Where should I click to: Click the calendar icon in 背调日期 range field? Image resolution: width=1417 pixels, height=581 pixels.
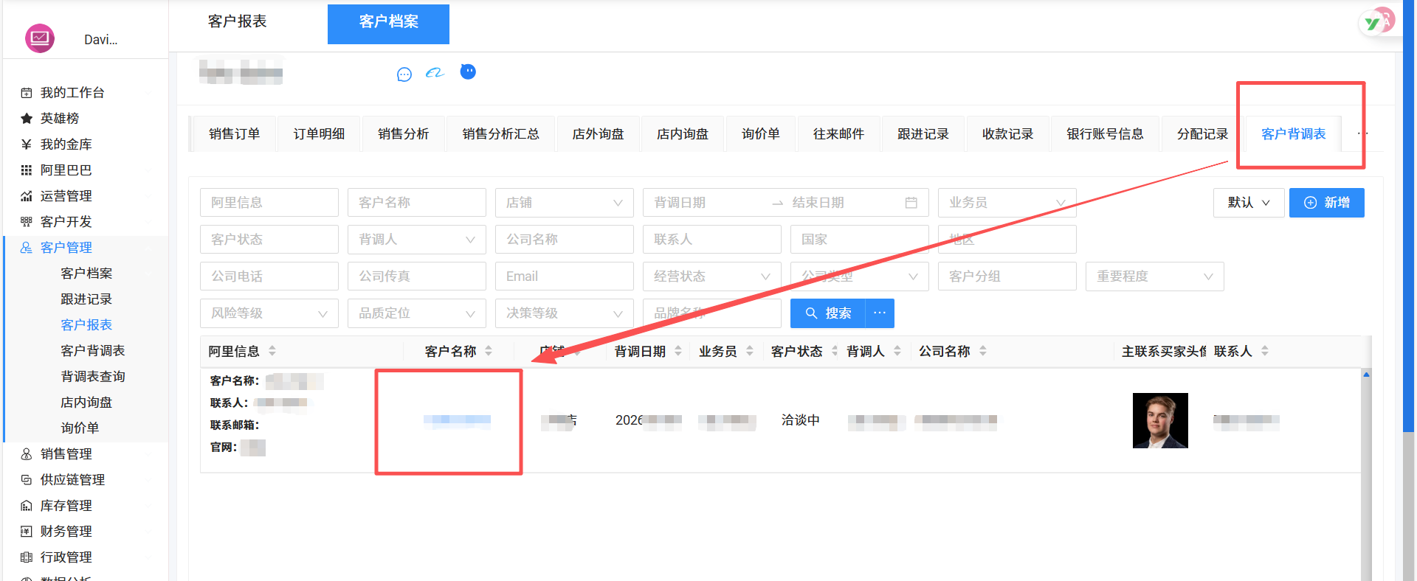point(911,203)
